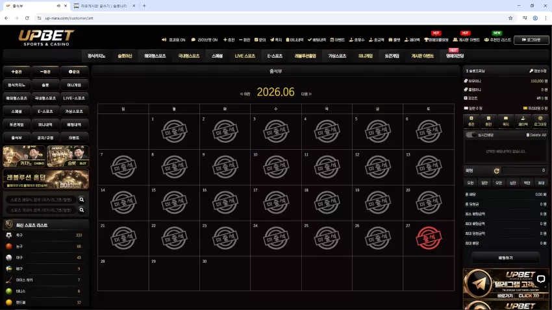Screen dimensions: 552x310
Task: Open 쪽지 messages with paper plane icon
Action: 276,40
